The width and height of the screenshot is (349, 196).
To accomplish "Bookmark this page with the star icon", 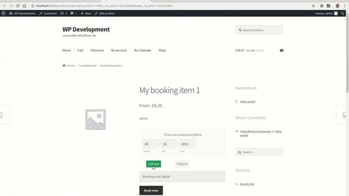I will (x=314, y=6).
